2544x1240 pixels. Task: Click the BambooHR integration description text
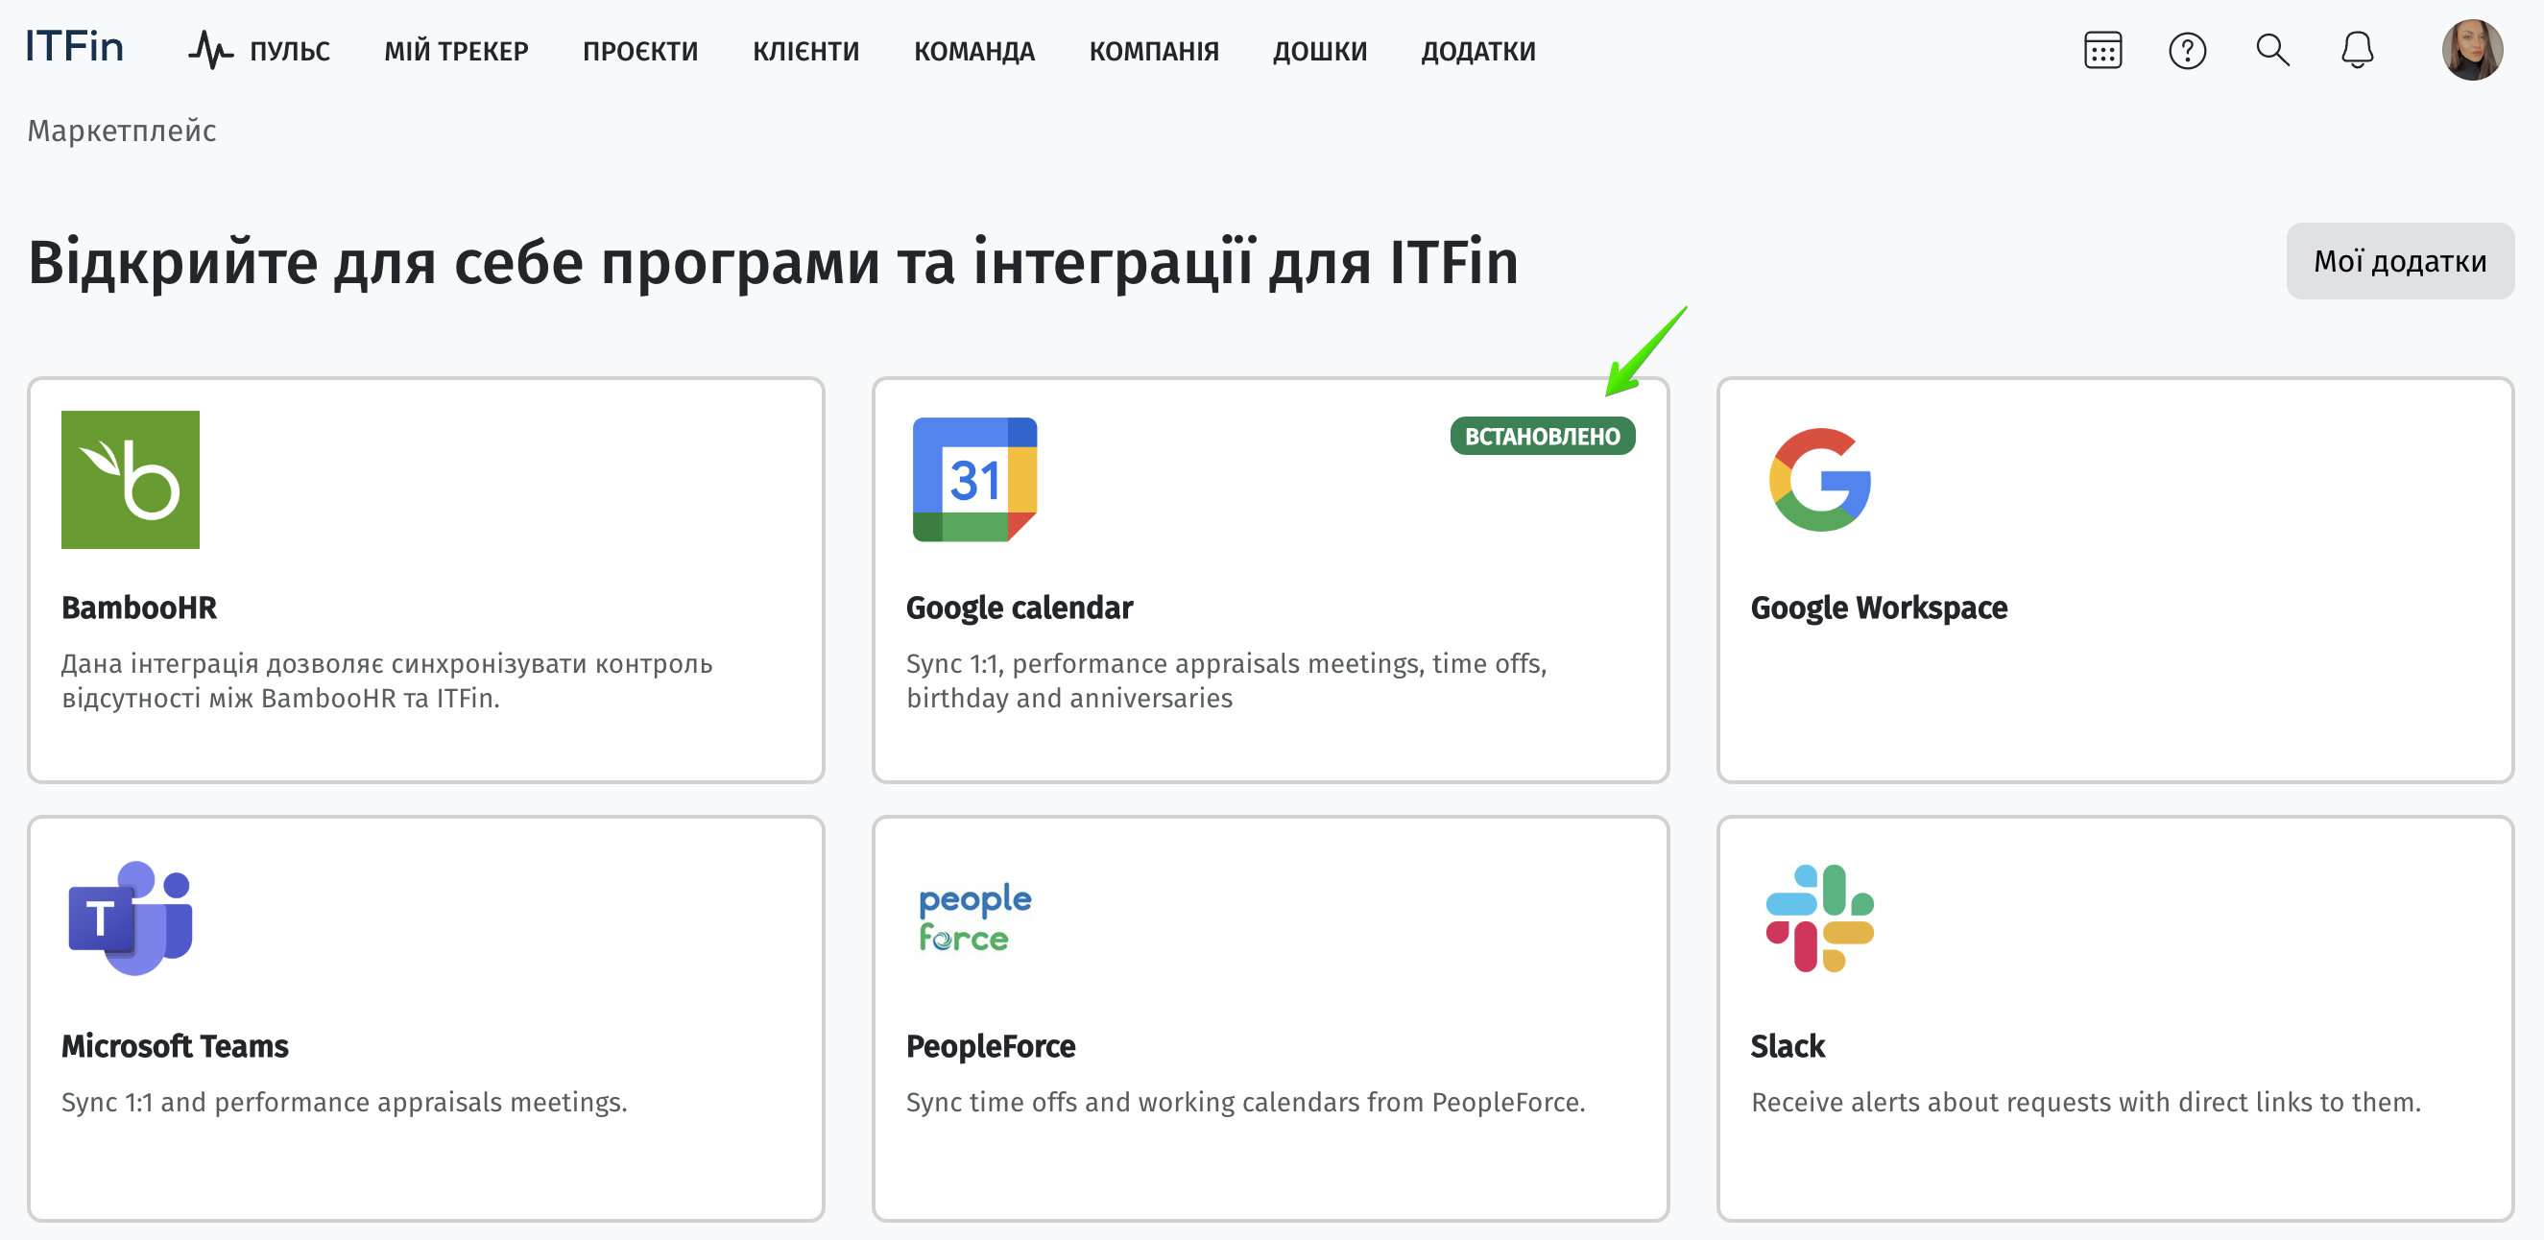[386, 680]
